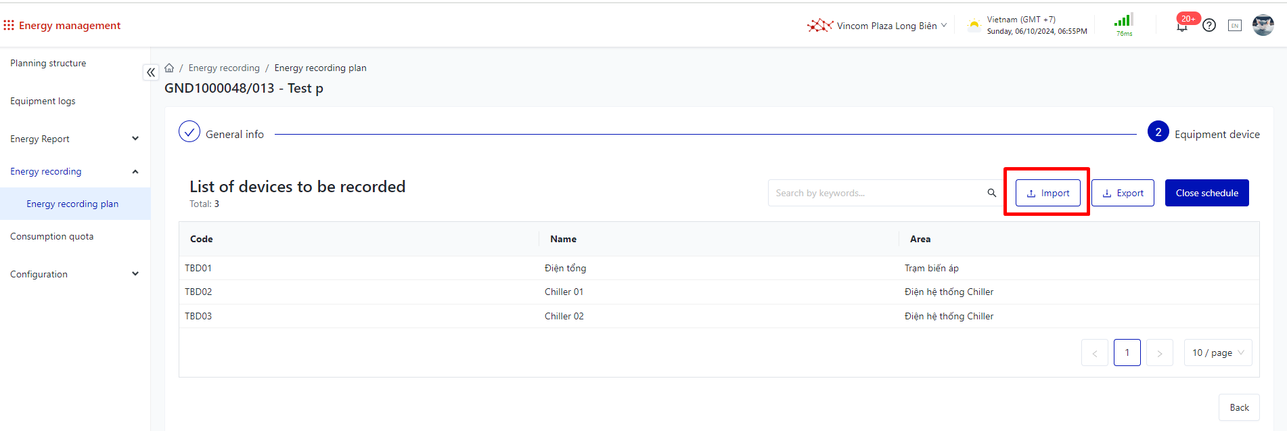1287x431 pixels.
Task: Collapse the Energy recording section
Action: [135, 171]
